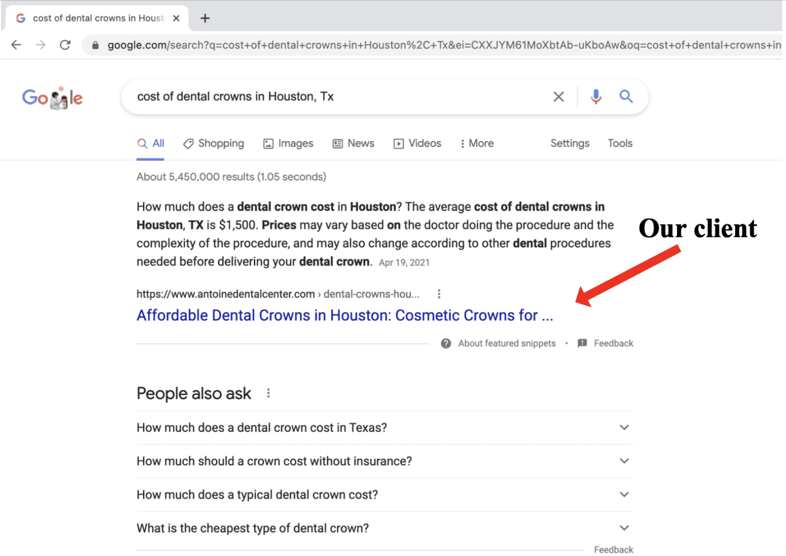
Task: Click the 'People also ask' heading
Action: click(x=194, y=393)
